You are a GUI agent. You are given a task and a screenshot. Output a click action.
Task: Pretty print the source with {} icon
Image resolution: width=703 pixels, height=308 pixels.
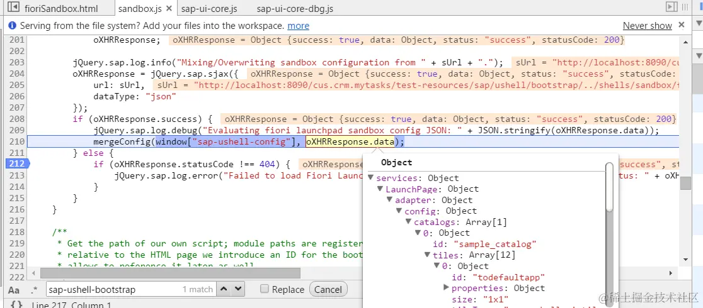tap(16, 304)
